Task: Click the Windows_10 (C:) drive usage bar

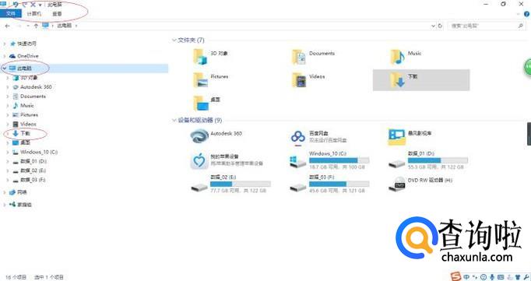Action: pyautogui.click(x=339, y=160)
